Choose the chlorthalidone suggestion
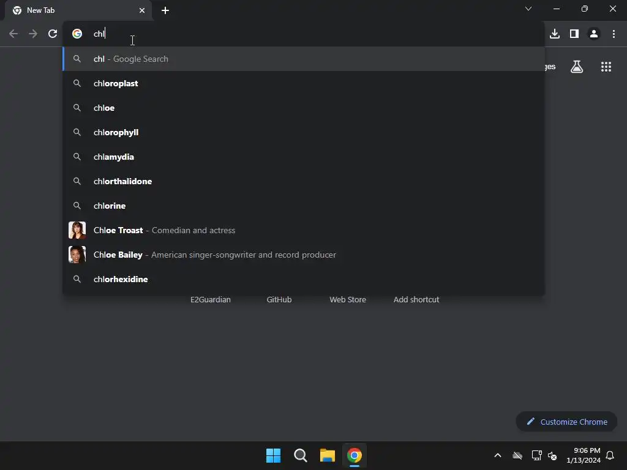Screen dimensions: 627x470 coord(304,181)
